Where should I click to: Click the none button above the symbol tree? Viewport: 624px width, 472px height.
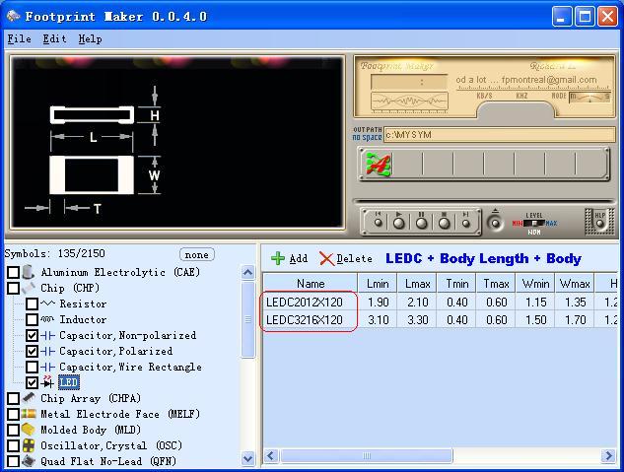[197, 254]
